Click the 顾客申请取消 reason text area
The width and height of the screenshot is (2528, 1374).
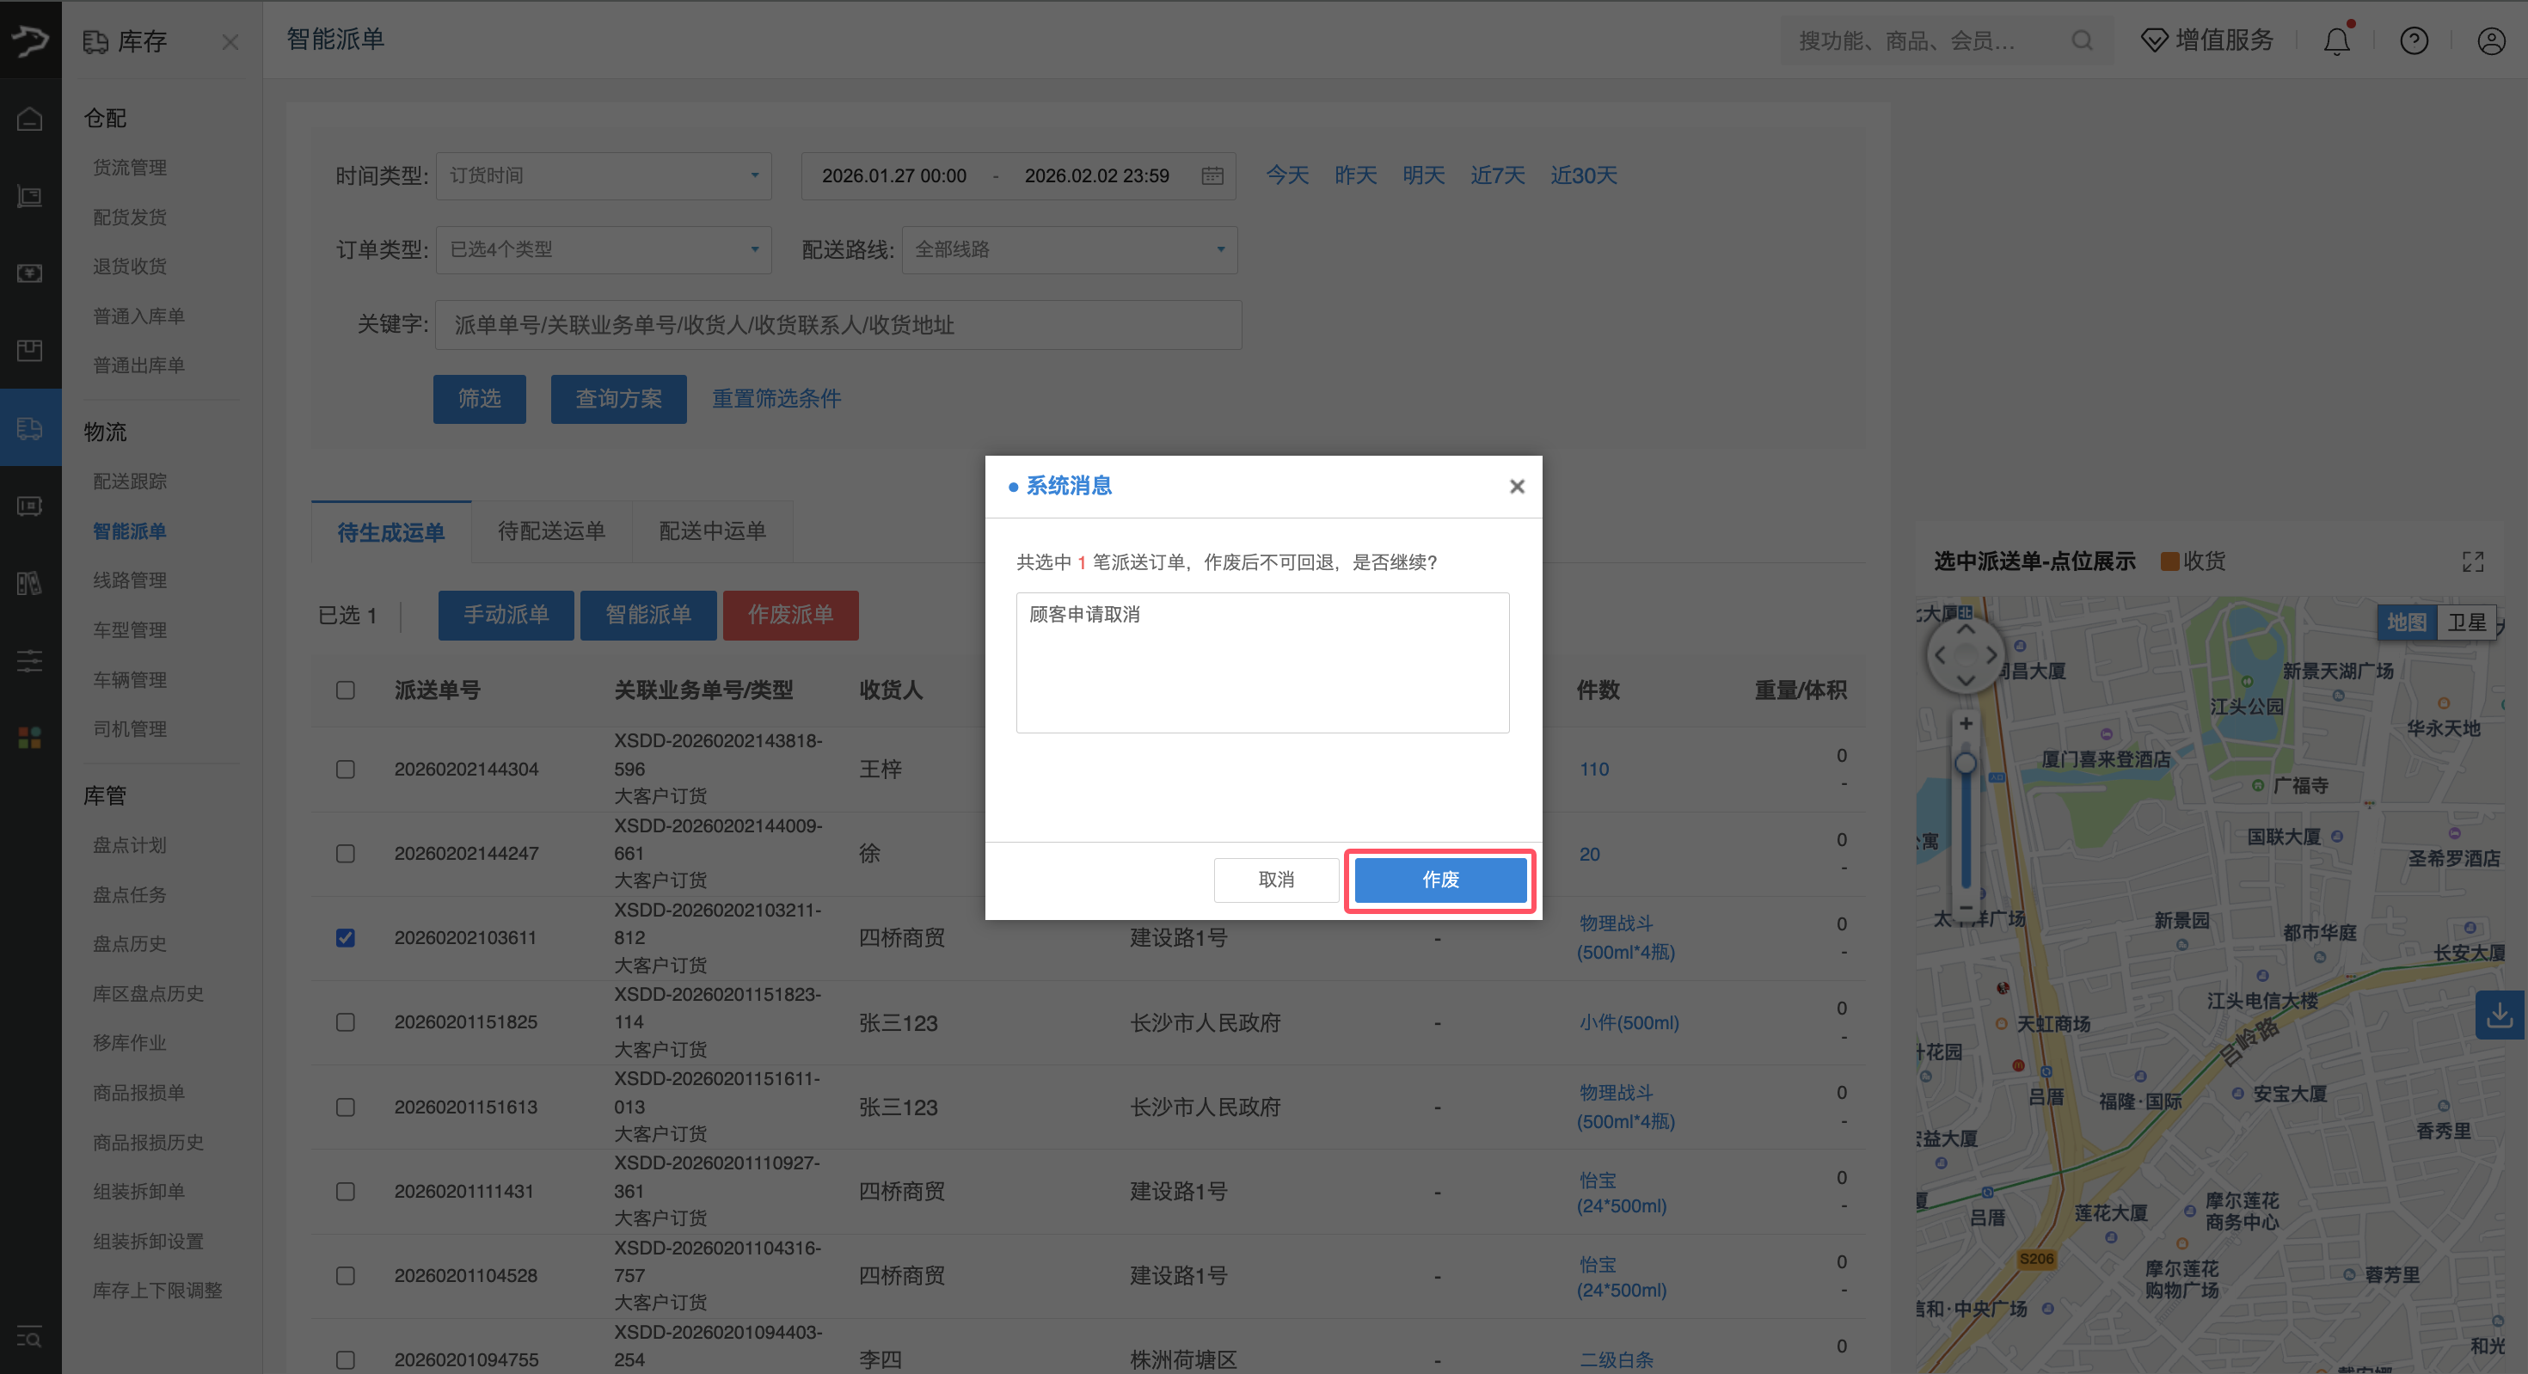pos(1262,662)
